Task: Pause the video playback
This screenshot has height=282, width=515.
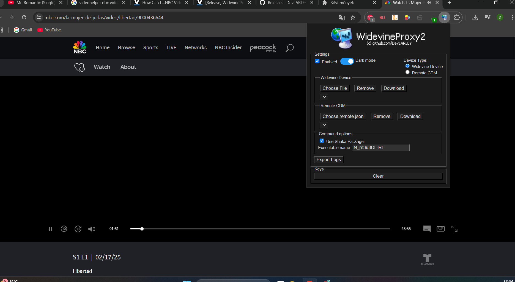Action: coord(50,229)
